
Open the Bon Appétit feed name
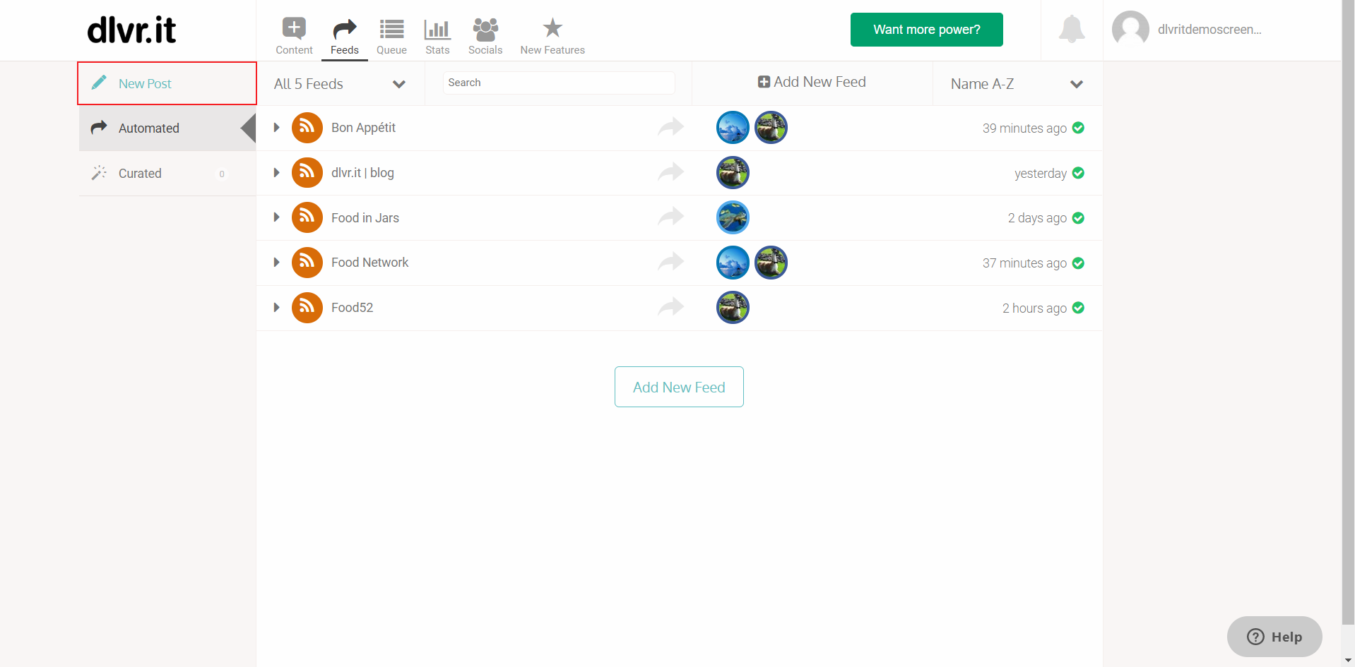[363, 128]
